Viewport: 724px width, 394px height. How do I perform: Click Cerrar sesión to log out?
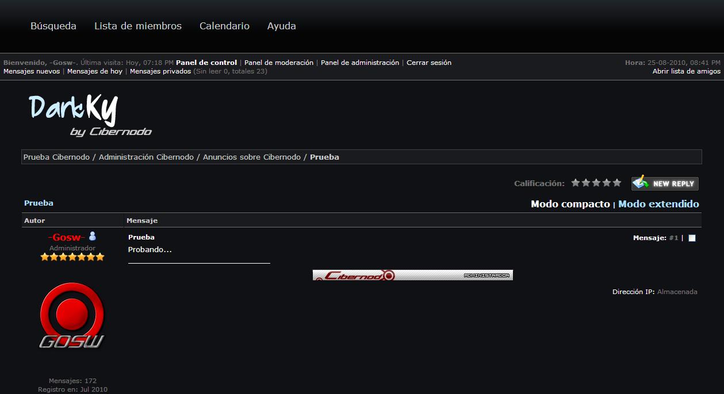[429, 63]
